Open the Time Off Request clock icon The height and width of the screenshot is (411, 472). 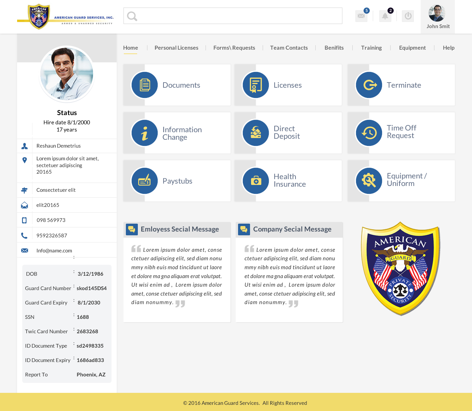(369, 133)
